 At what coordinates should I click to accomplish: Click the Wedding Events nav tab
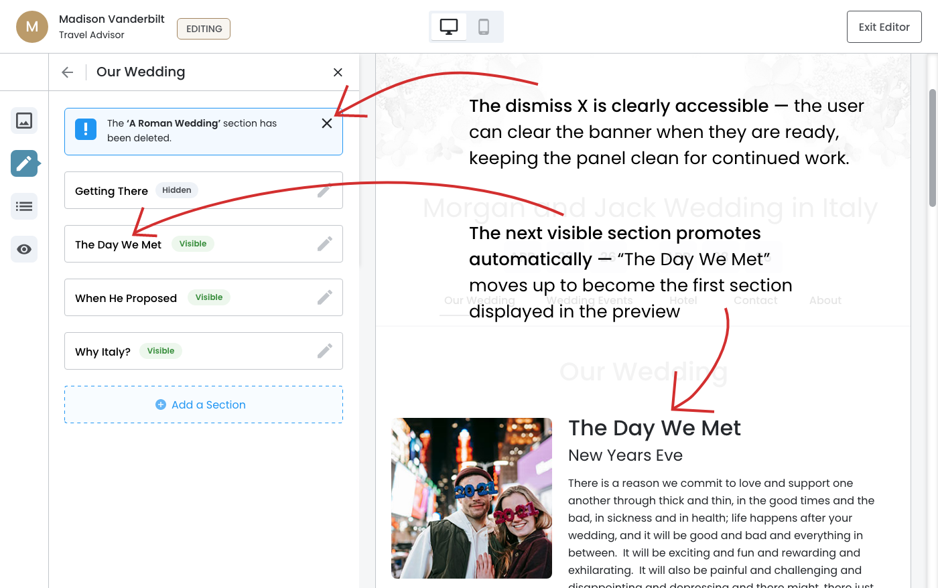pyautogui.click(x=590, y=300)
